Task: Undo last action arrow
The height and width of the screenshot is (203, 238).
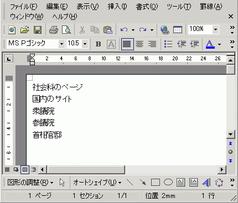Action: coord(124,30)
